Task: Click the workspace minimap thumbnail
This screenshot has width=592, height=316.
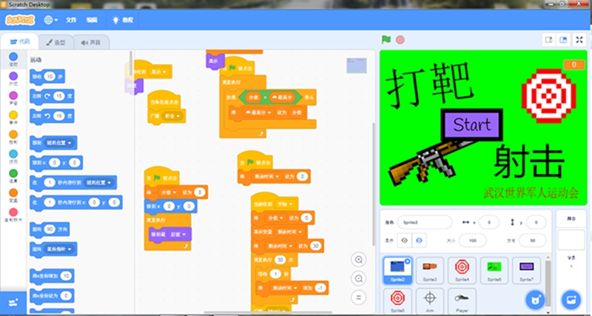Action: pyautogui.click(x=357, y=65)
